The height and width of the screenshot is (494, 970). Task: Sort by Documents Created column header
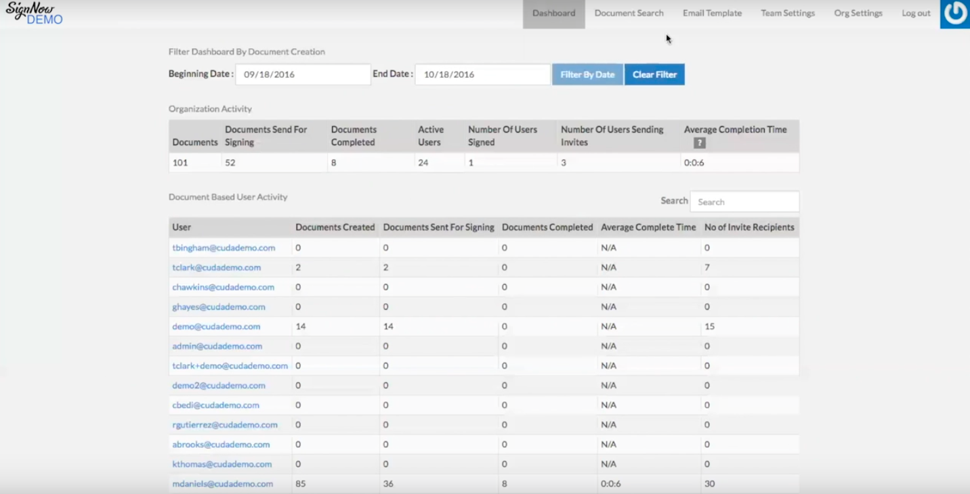(335, 227)
